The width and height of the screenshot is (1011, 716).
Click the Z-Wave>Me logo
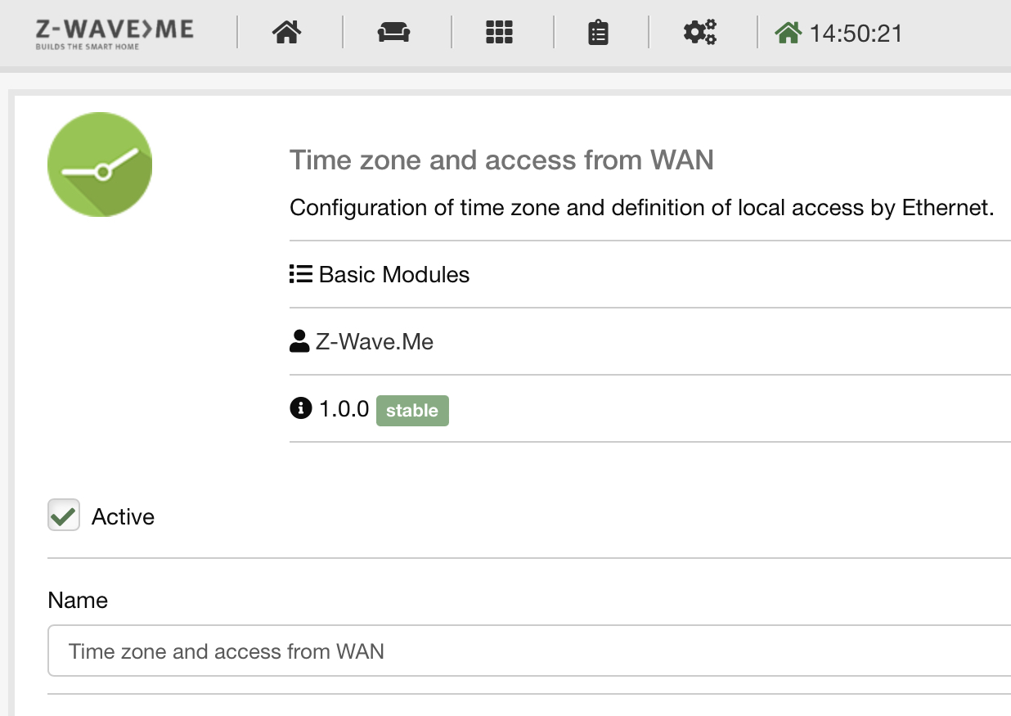tap(115, 34)
